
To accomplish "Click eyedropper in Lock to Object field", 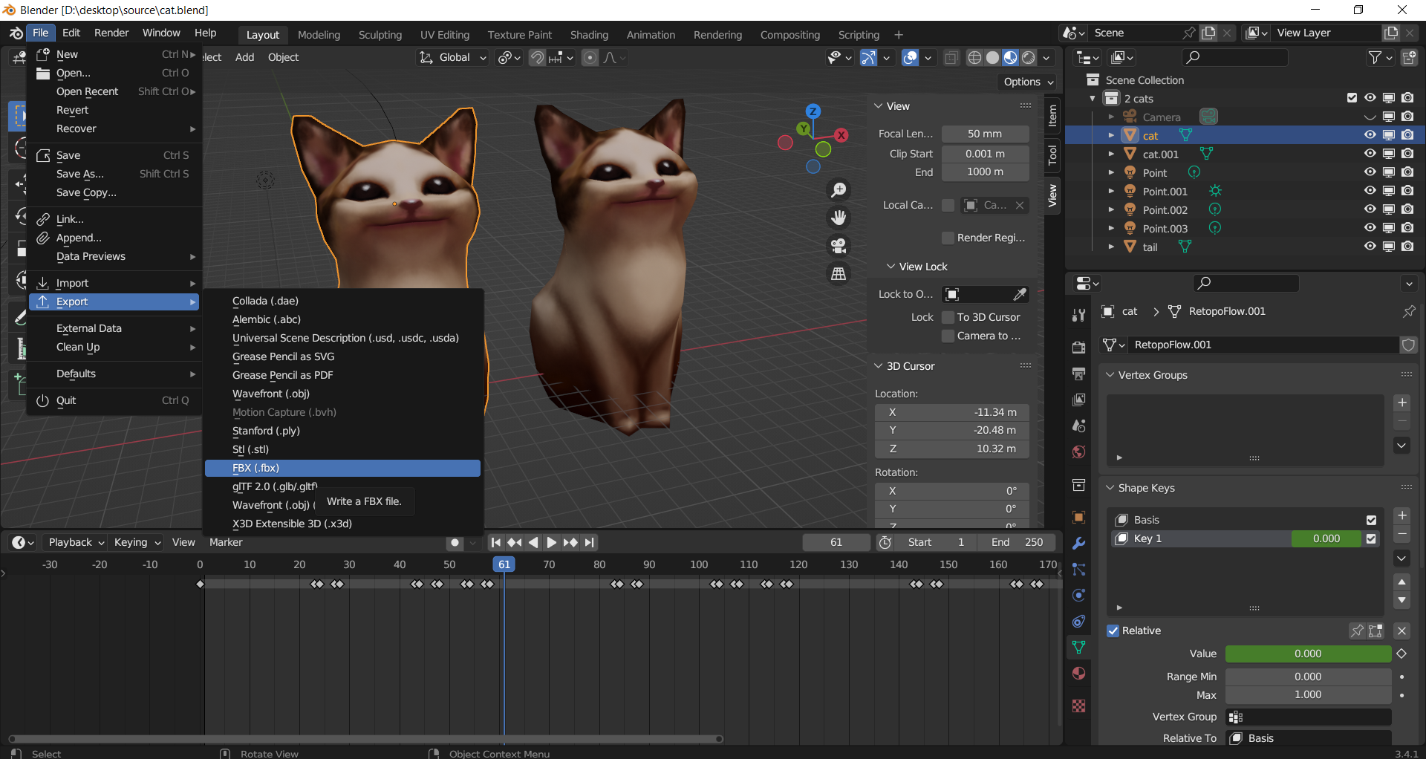I will pos(1020,294).
